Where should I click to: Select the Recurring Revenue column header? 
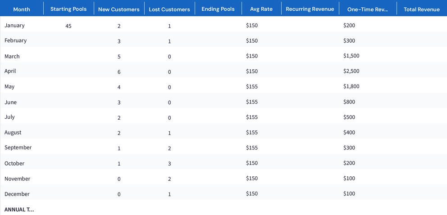(310, 9)
